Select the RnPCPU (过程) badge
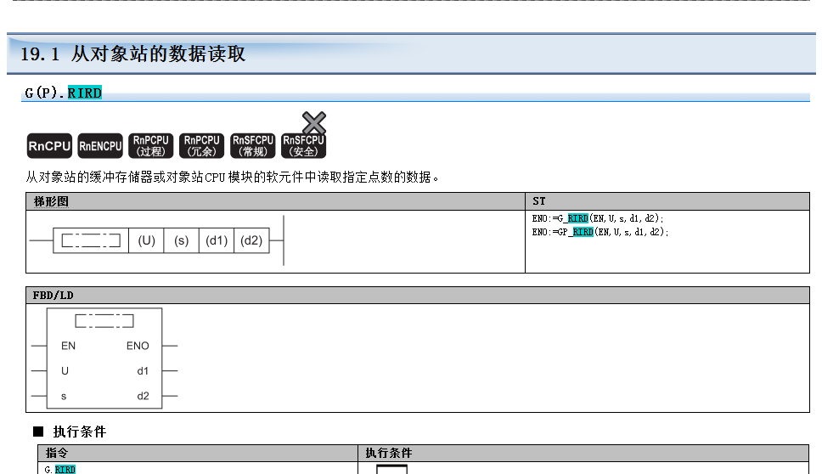Screen dimensions: 822x474 point(151,146)
